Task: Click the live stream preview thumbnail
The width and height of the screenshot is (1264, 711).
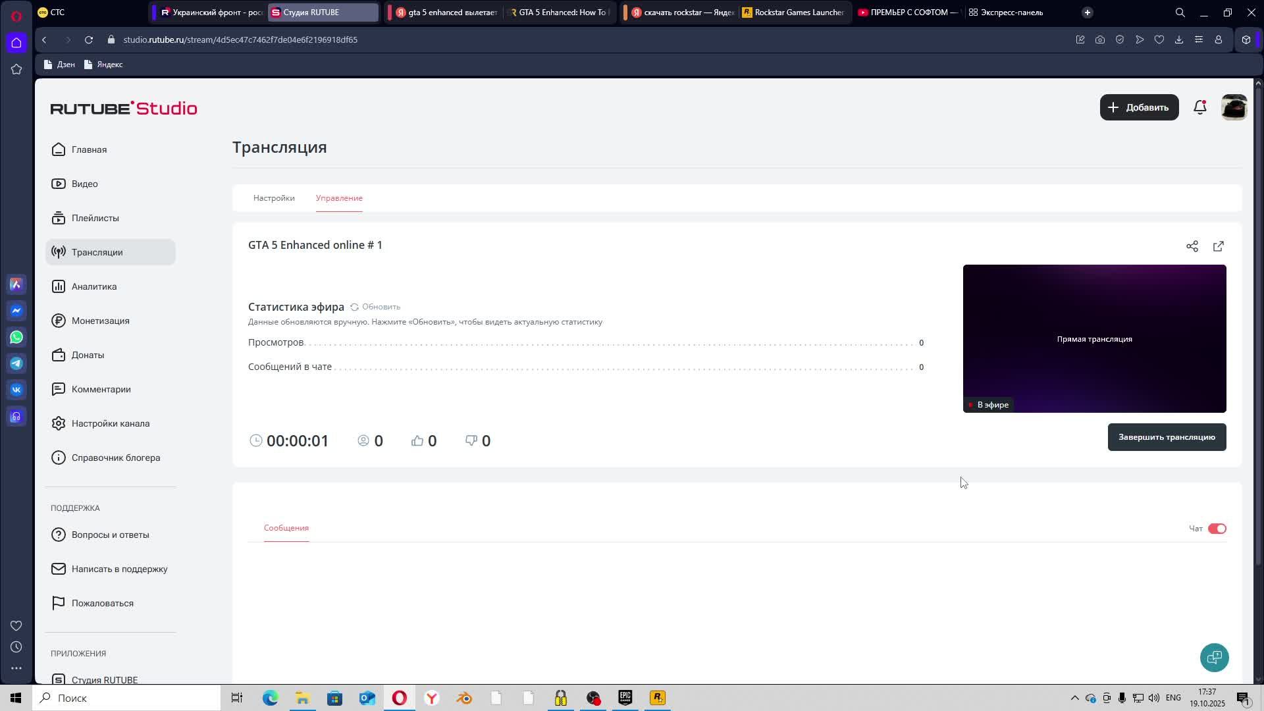Action: coord(1094,338)
